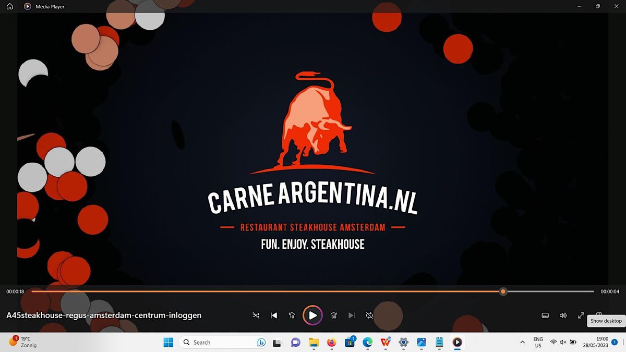This screenshot has height=352, width=626.
Task: Skip forward 30 seconds
Action: coord(334,315)
